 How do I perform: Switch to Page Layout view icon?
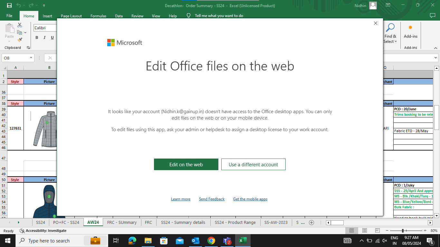click(364, 231)
